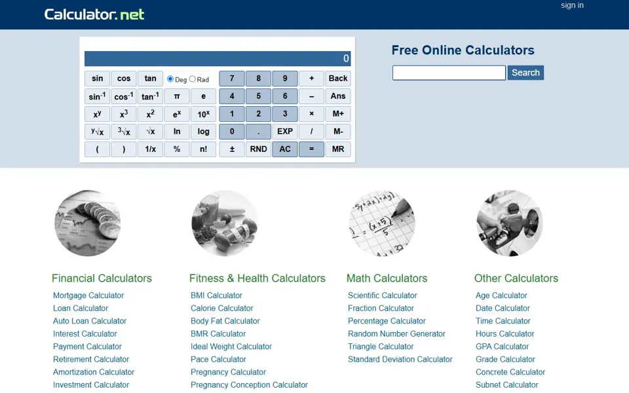This screenshot has width=629, height=393.
Task: Insert a close parenthesis
Action: coord(124,149)
